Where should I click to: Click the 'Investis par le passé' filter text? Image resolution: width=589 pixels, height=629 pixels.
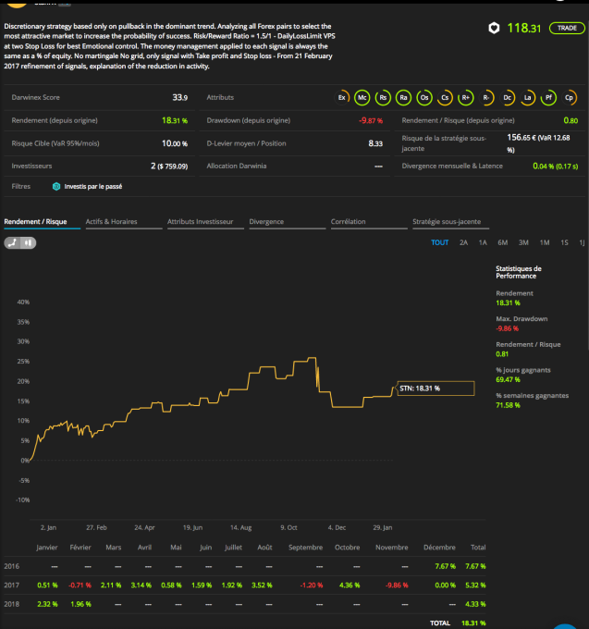[93, 187]
